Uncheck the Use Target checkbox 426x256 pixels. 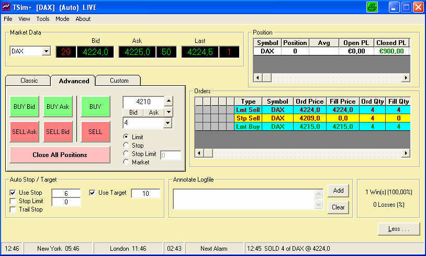click(93, 193)
